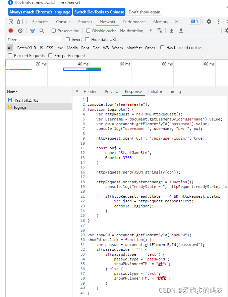
Task: Export HAR file with download arrow icon
Action: pos(181,31)
